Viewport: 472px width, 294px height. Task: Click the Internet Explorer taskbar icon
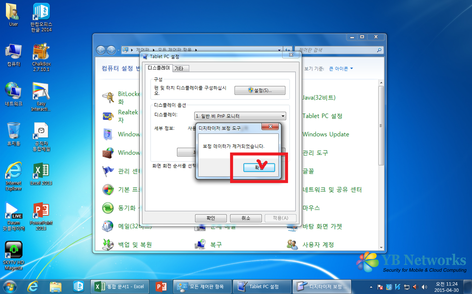[x=33, y=287]
